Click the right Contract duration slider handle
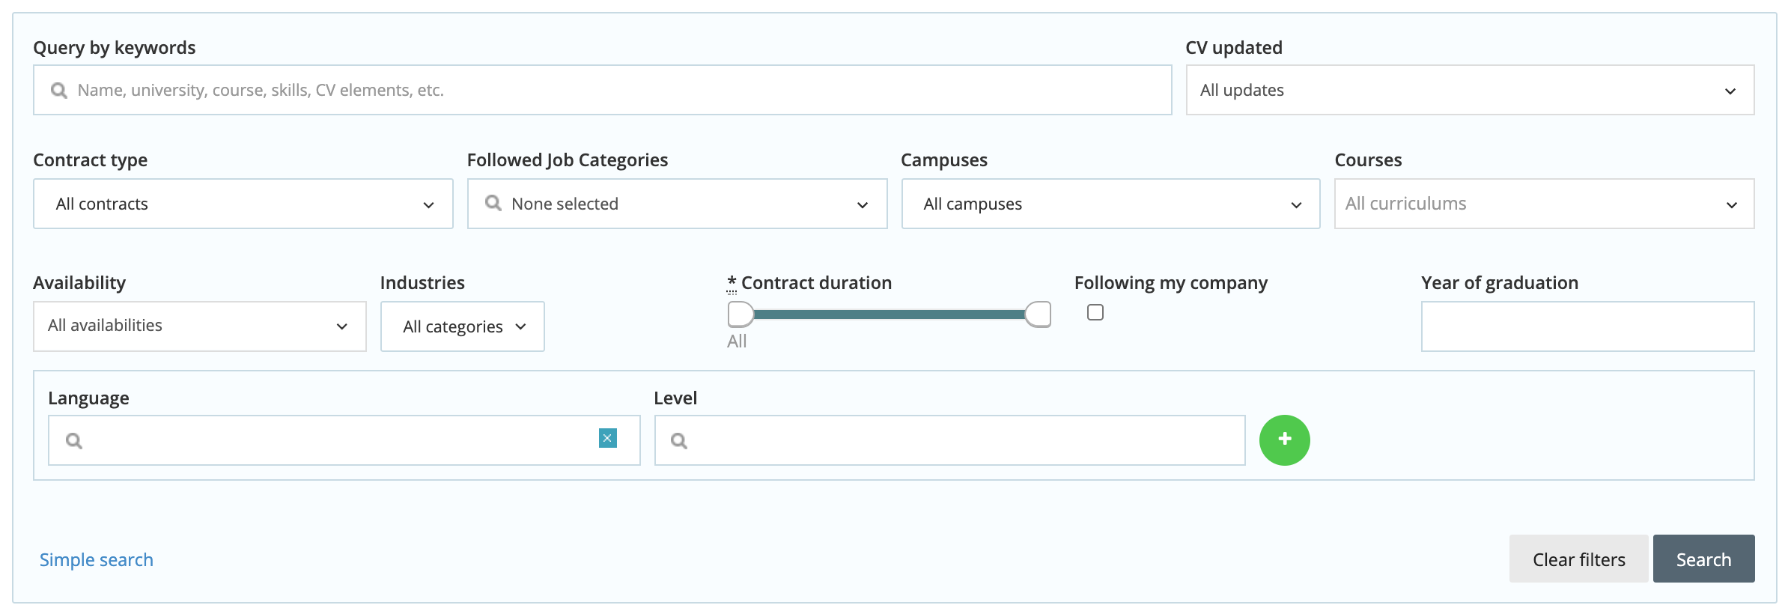Image resolution: width=1785 pixels, height=614 pixels. coord(1038,314)
